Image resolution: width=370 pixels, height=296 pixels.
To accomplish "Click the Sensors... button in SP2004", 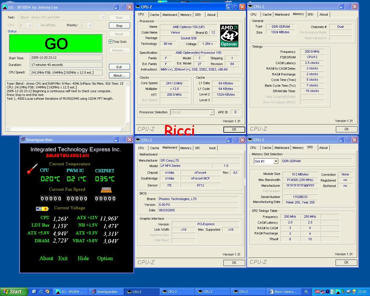I will pyautogui.click(x=119, y=50).
